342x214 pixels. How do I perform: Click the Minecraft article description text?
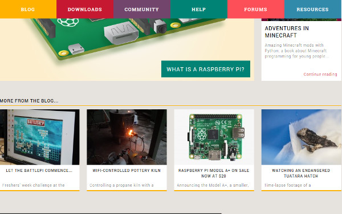pyautogui.click(x=296, y=51)
